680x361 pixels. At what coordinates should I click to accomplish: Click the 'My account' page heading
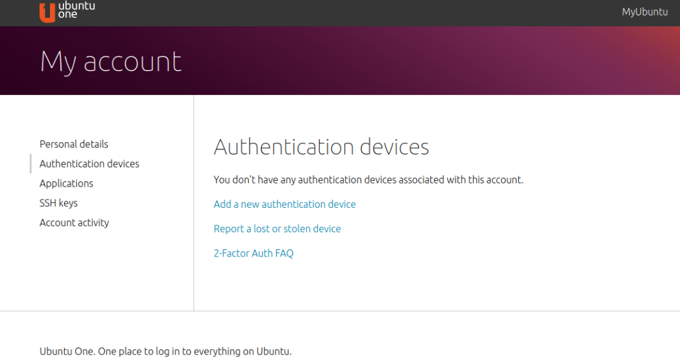point(111,62)
